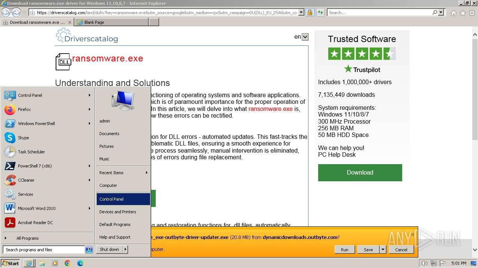Image resolution: width=478 pixels, height=268 pixels.
Task: Expand the Recent Items submenu arrow
Action: pyautogui.click(x=147, y=173)
